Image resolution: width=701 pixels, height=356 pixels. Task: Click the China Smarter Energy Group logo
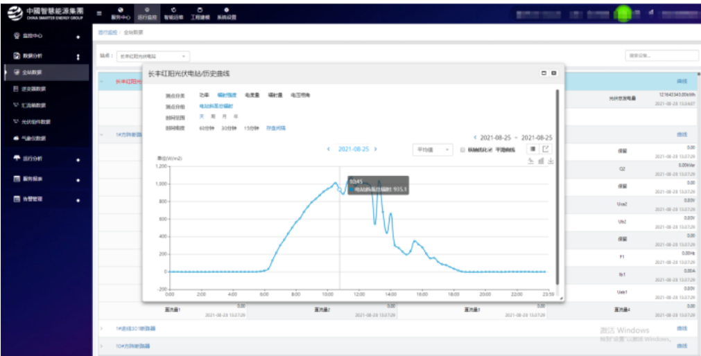click(44, 13)
